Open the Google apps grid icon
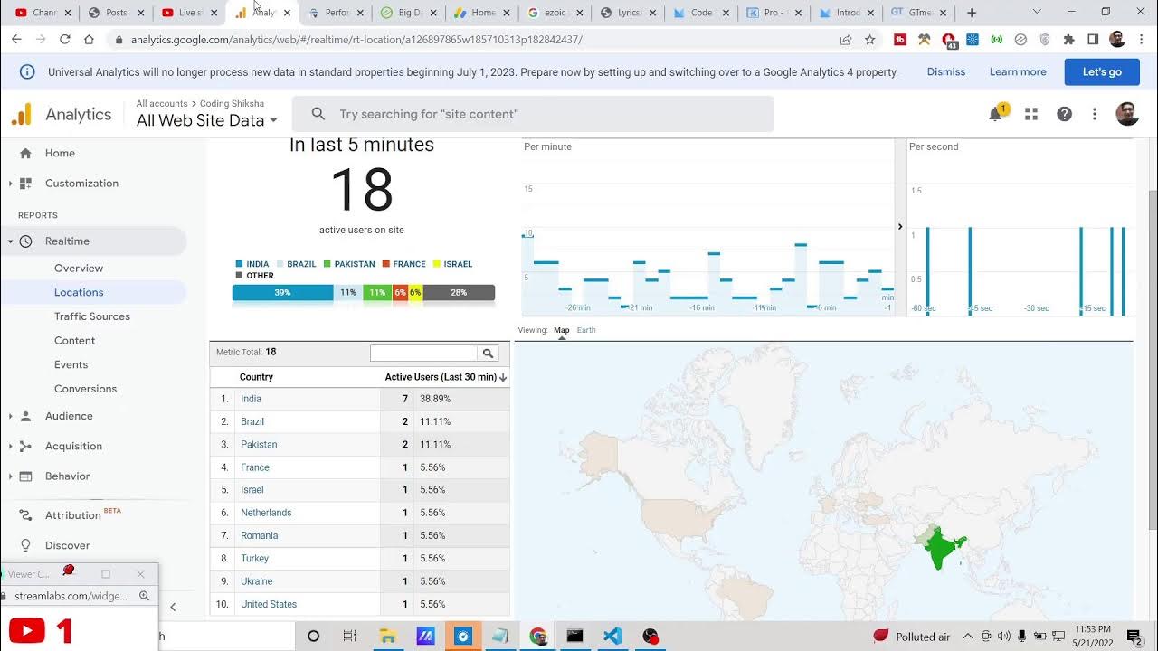This screenshot has height=651, width=1158. point(1030,114)
